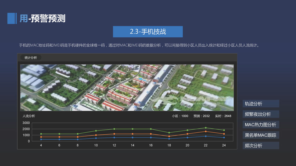296x166 pixels.
Task: Click the 实时：2648 statistic
Action: pos(223,116)
